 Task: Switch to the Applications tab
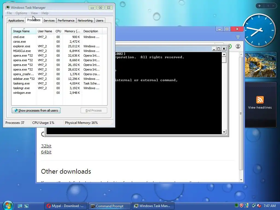tap(16, 21)
